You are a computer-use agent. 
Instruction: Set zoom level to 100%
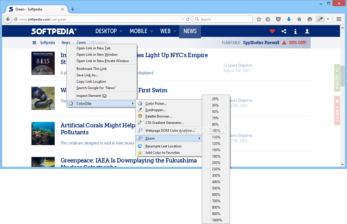[216, 131]
